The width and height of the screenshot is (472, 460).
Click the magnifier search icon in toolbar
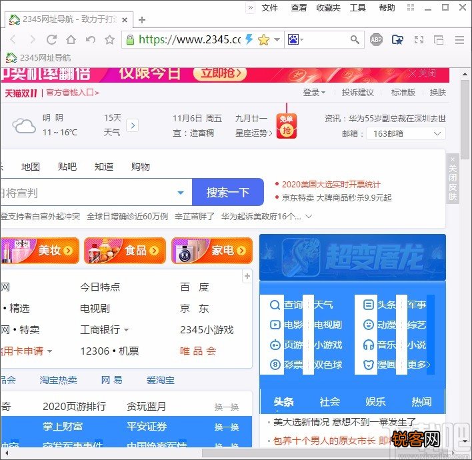(x=355, y=39)
